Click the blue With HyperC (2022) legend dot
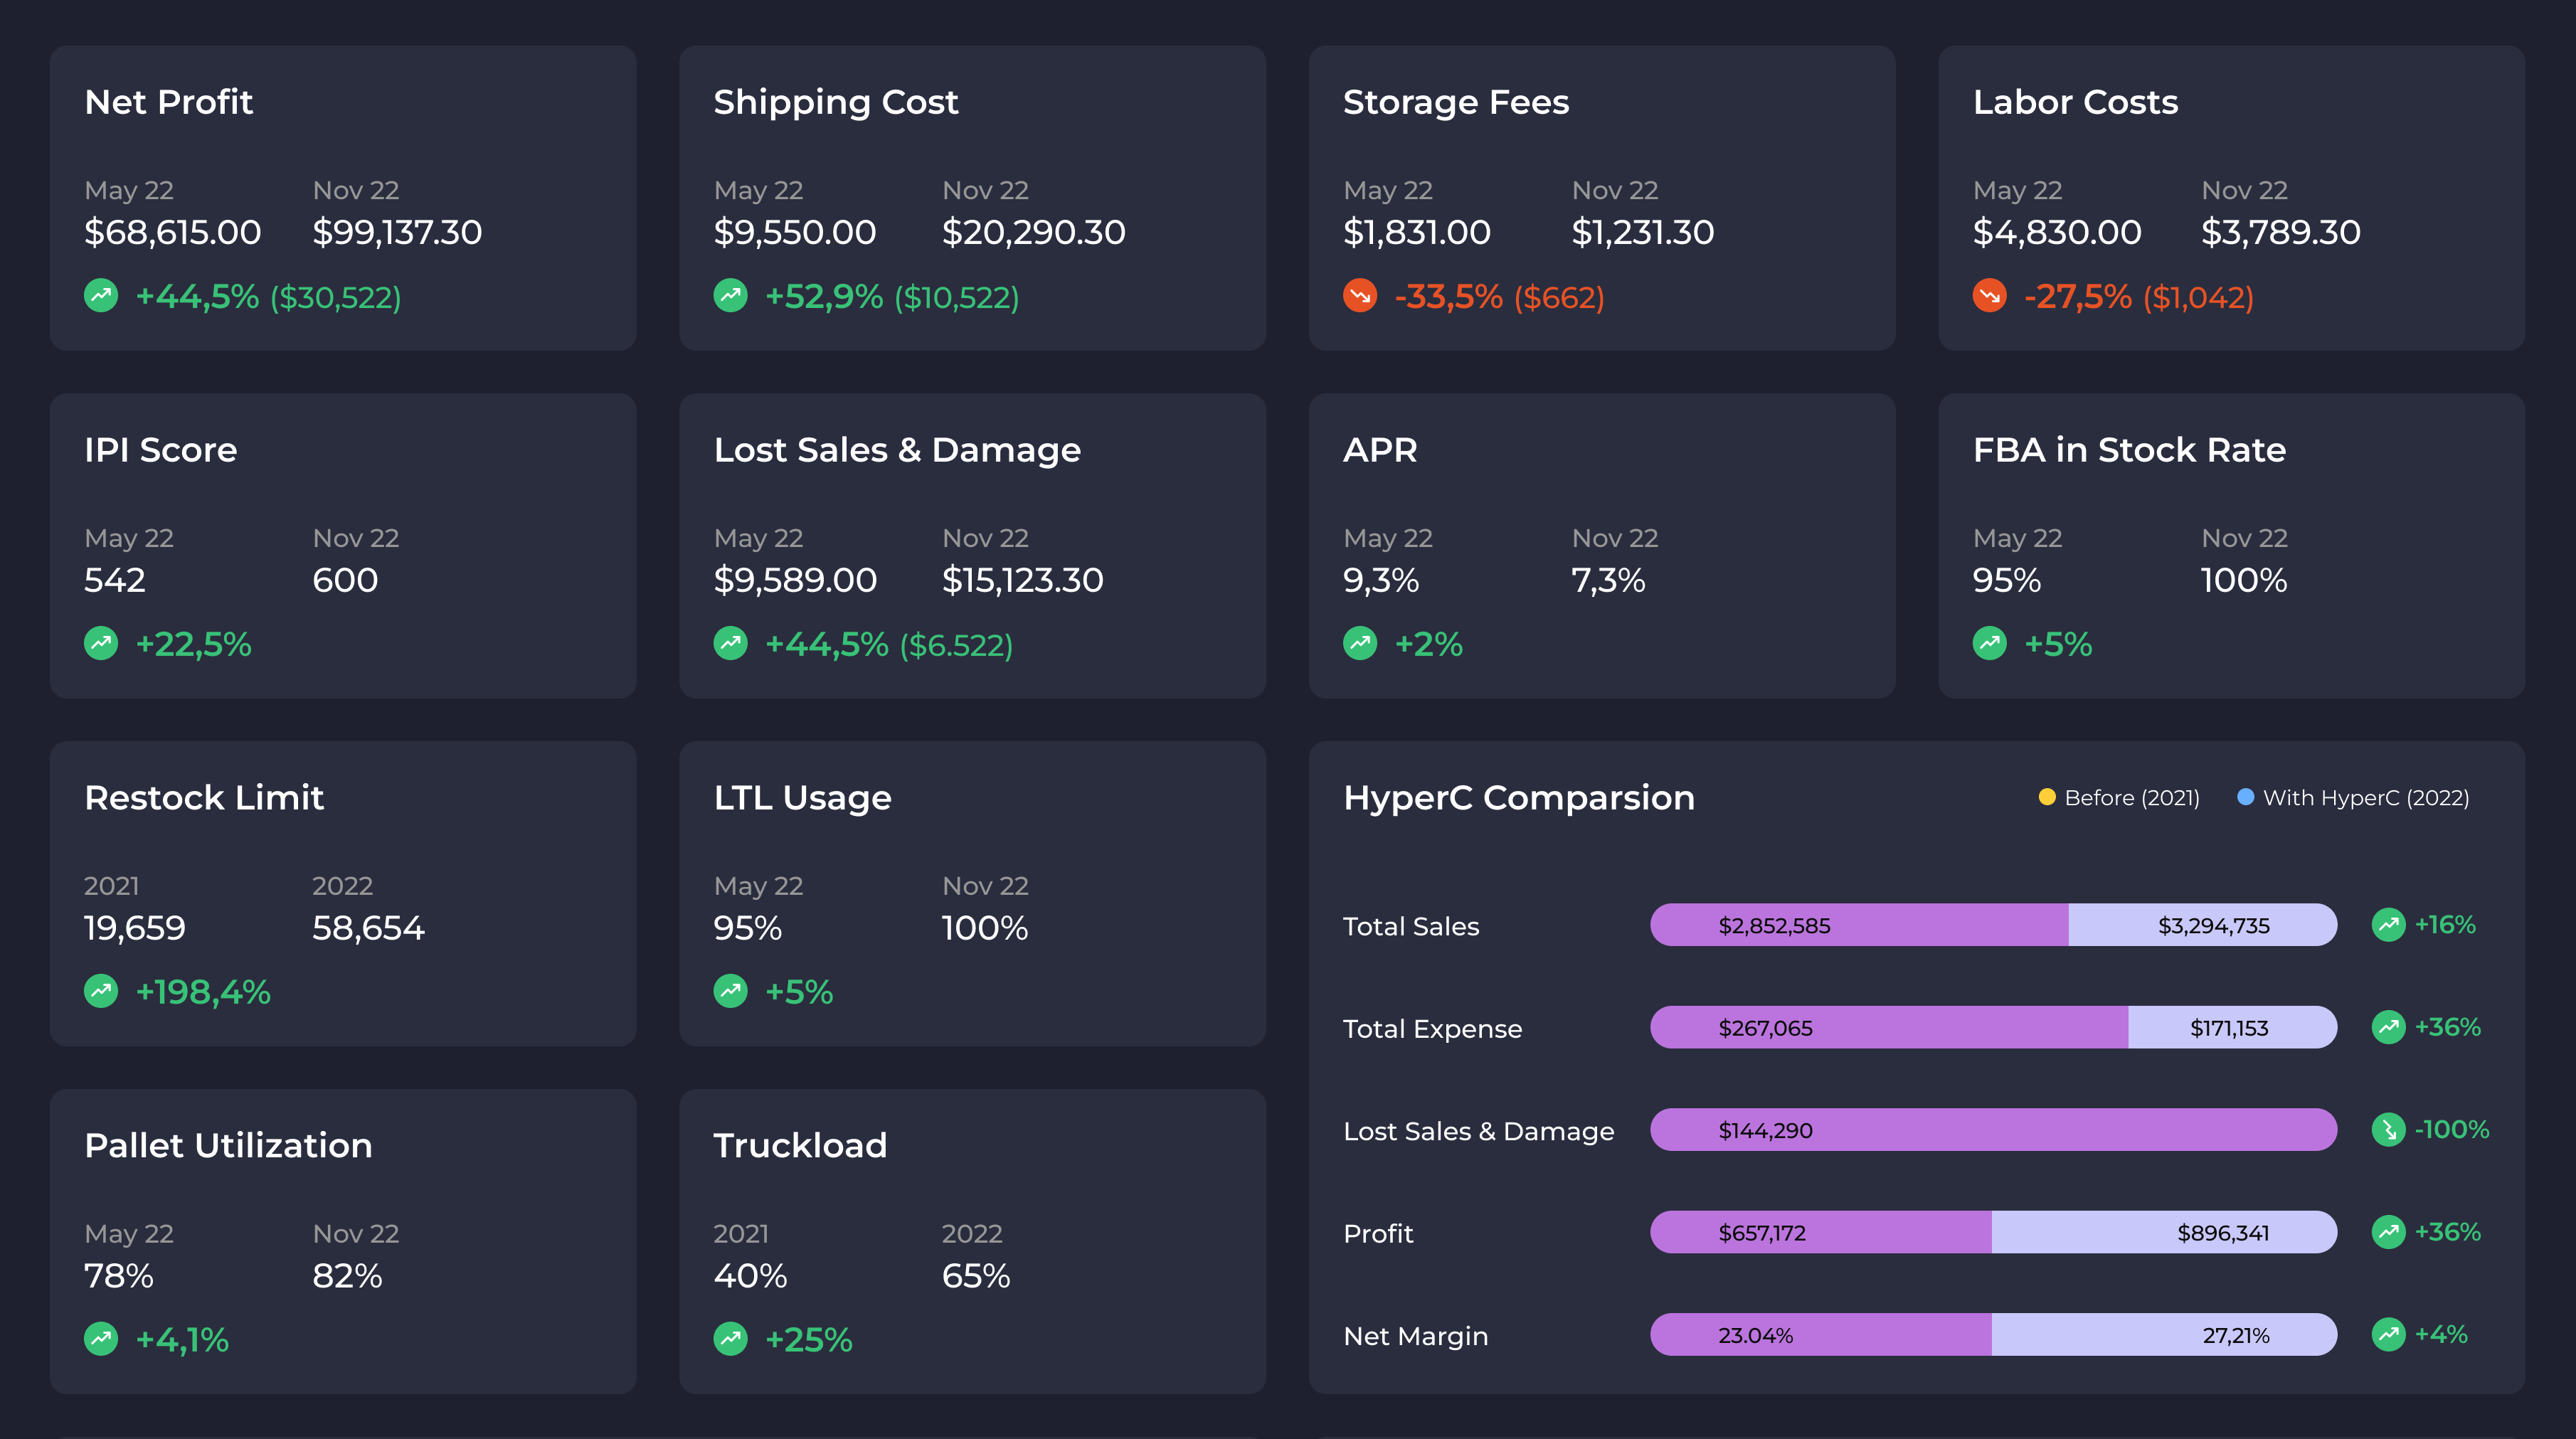The image size is (2576, 1439). [x=2245, y=797]
